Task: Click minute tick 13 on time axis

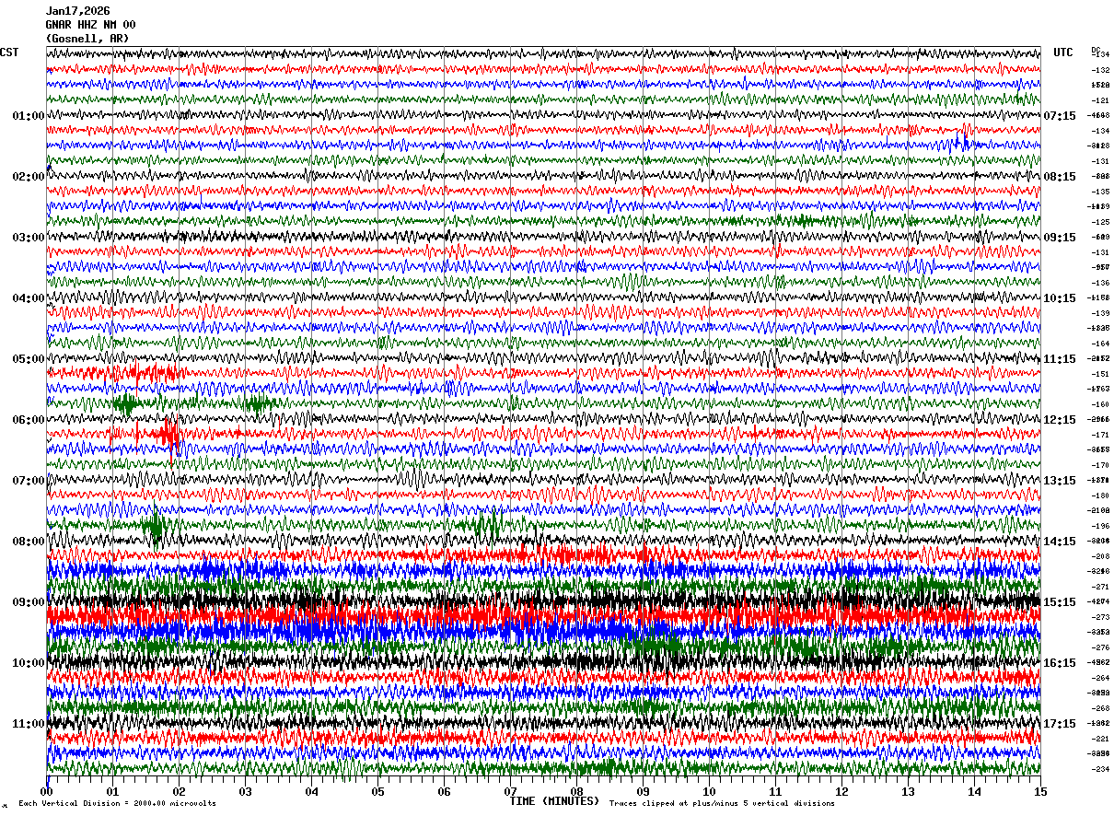Action: [x=909, y=791]
